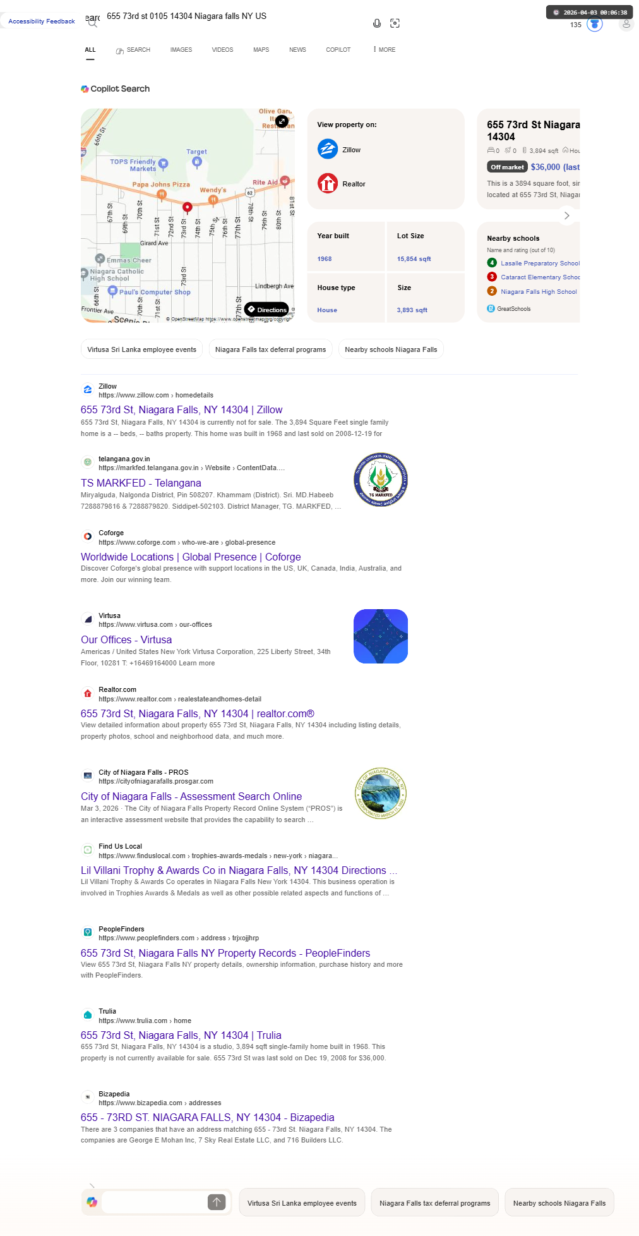Image resolution: width=639 pixels, height=1236 pixels.
Task: Switch to the VIDEOS tab
Action: [222, 50]
